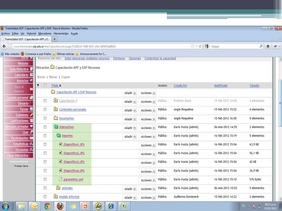Screen dimensions: 282x211
Task: Click the Capacitación APF y EAP Recursos folder icon
Action: coord(53,92)
